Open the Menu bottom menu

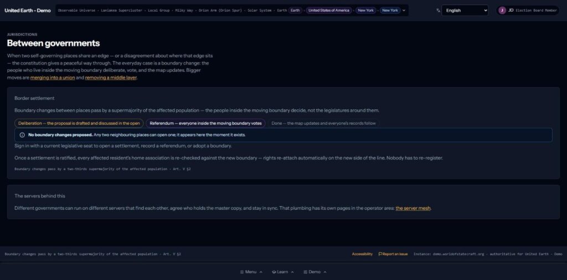pos(251,272)
